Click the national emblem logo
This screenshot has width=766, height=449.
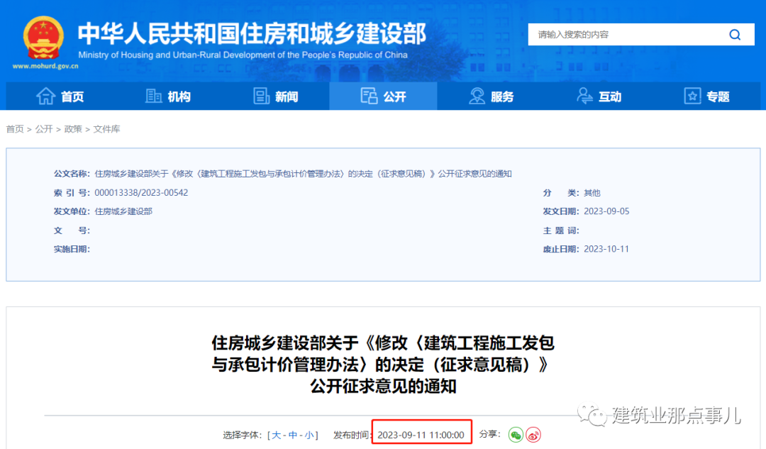point(43,38)
